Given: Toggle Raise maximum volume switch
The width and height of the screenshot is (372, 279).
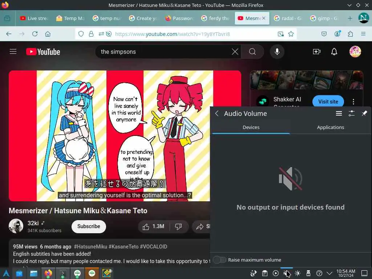Looking at the screenshot, I should pyautogui.click(x=219, y=260).
